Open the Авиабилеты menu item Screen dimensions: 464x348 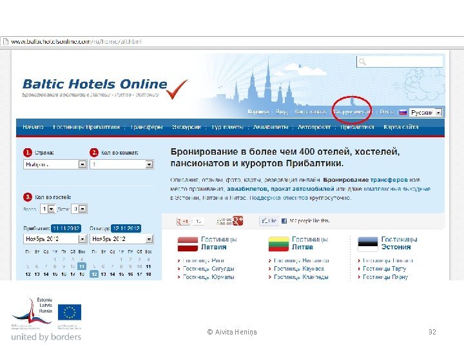[x=271, y=127]
